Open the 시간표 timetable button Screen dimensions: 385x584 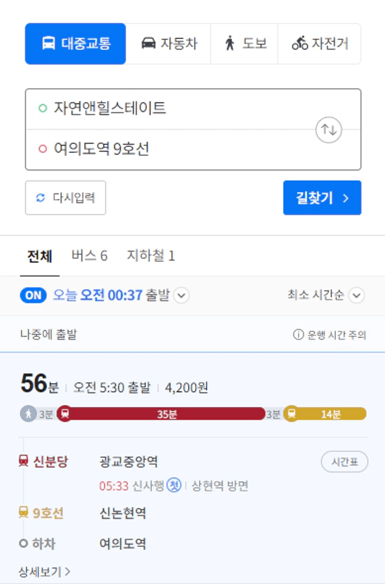coord(344,462)
